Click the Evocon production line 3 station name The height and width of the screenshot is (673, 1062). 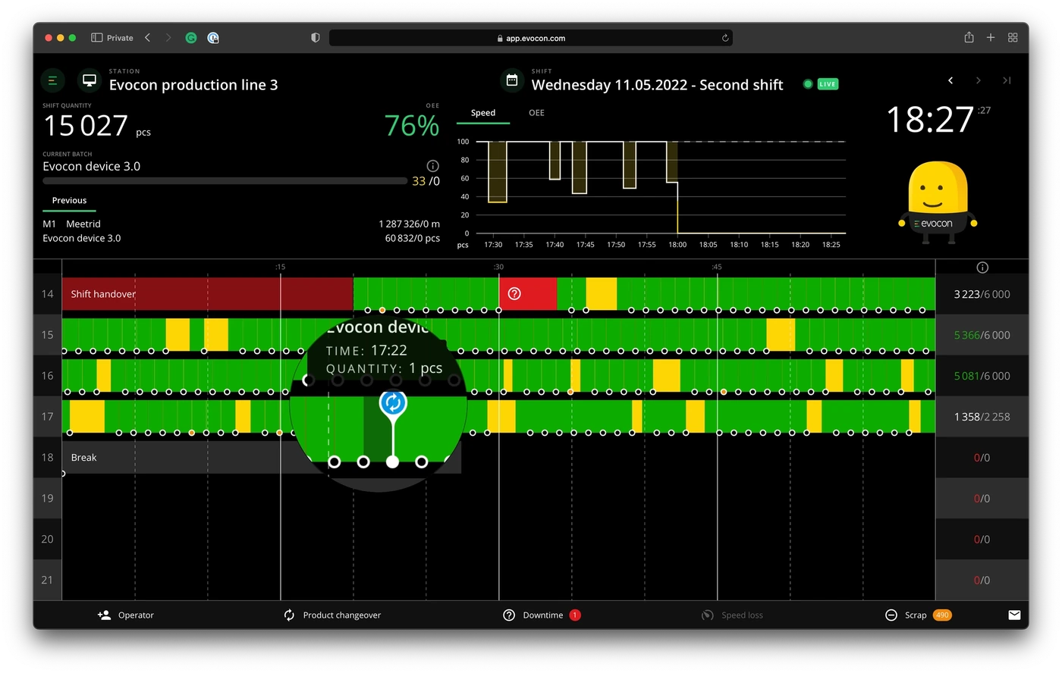pos(193,85)
